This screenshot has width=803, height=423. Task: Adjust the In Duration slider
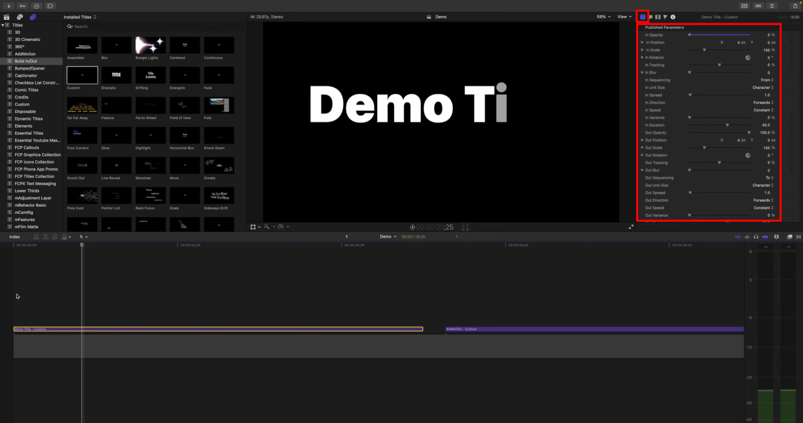click(720, 125)
